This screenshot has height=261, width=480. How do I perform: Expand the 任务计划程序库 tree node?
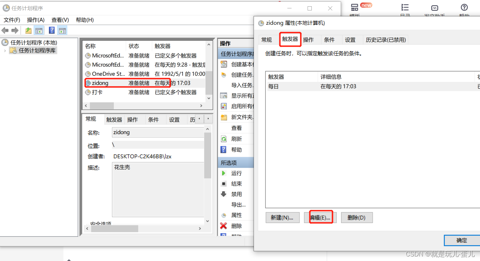tap(5, 51)
